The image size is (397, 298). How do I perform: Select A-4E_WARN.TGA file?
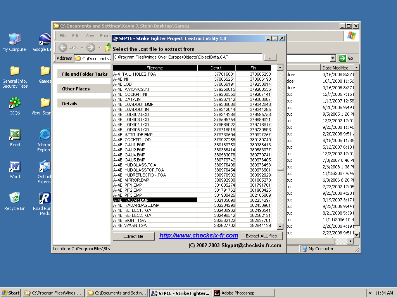pos(192,225)
